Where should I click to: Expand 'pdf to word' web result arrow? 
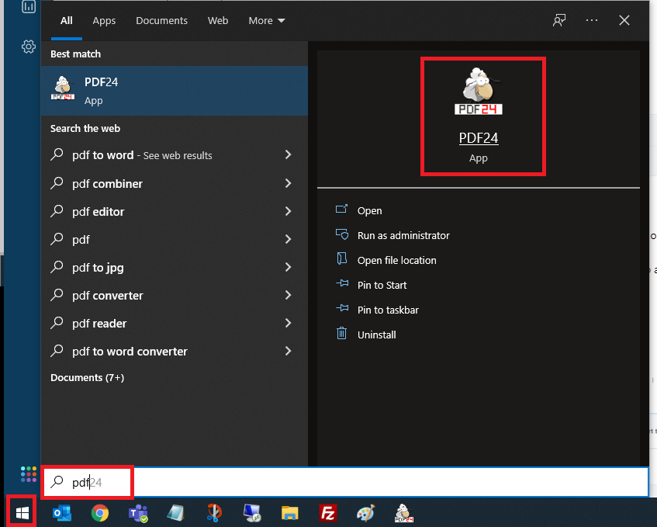coord(288,154)
